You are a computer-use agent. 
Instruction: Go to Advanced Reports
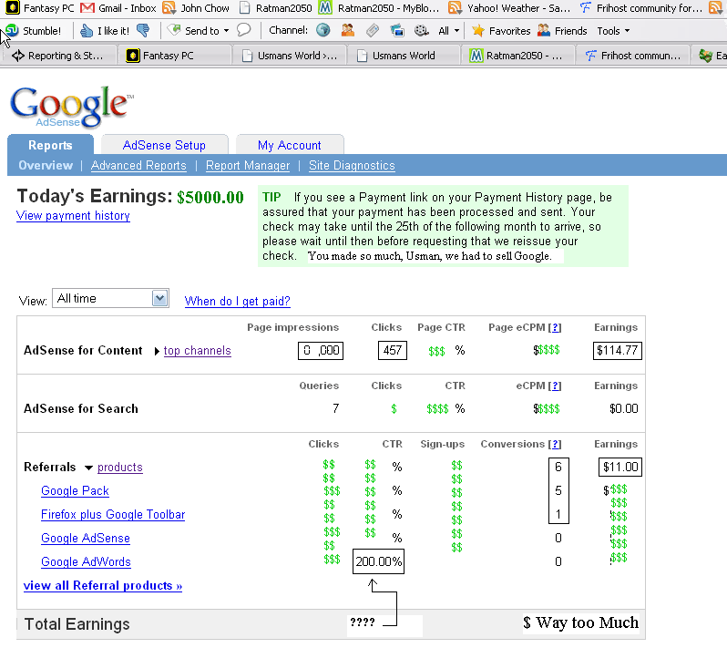pyautogui.click(x=138, y=166)
